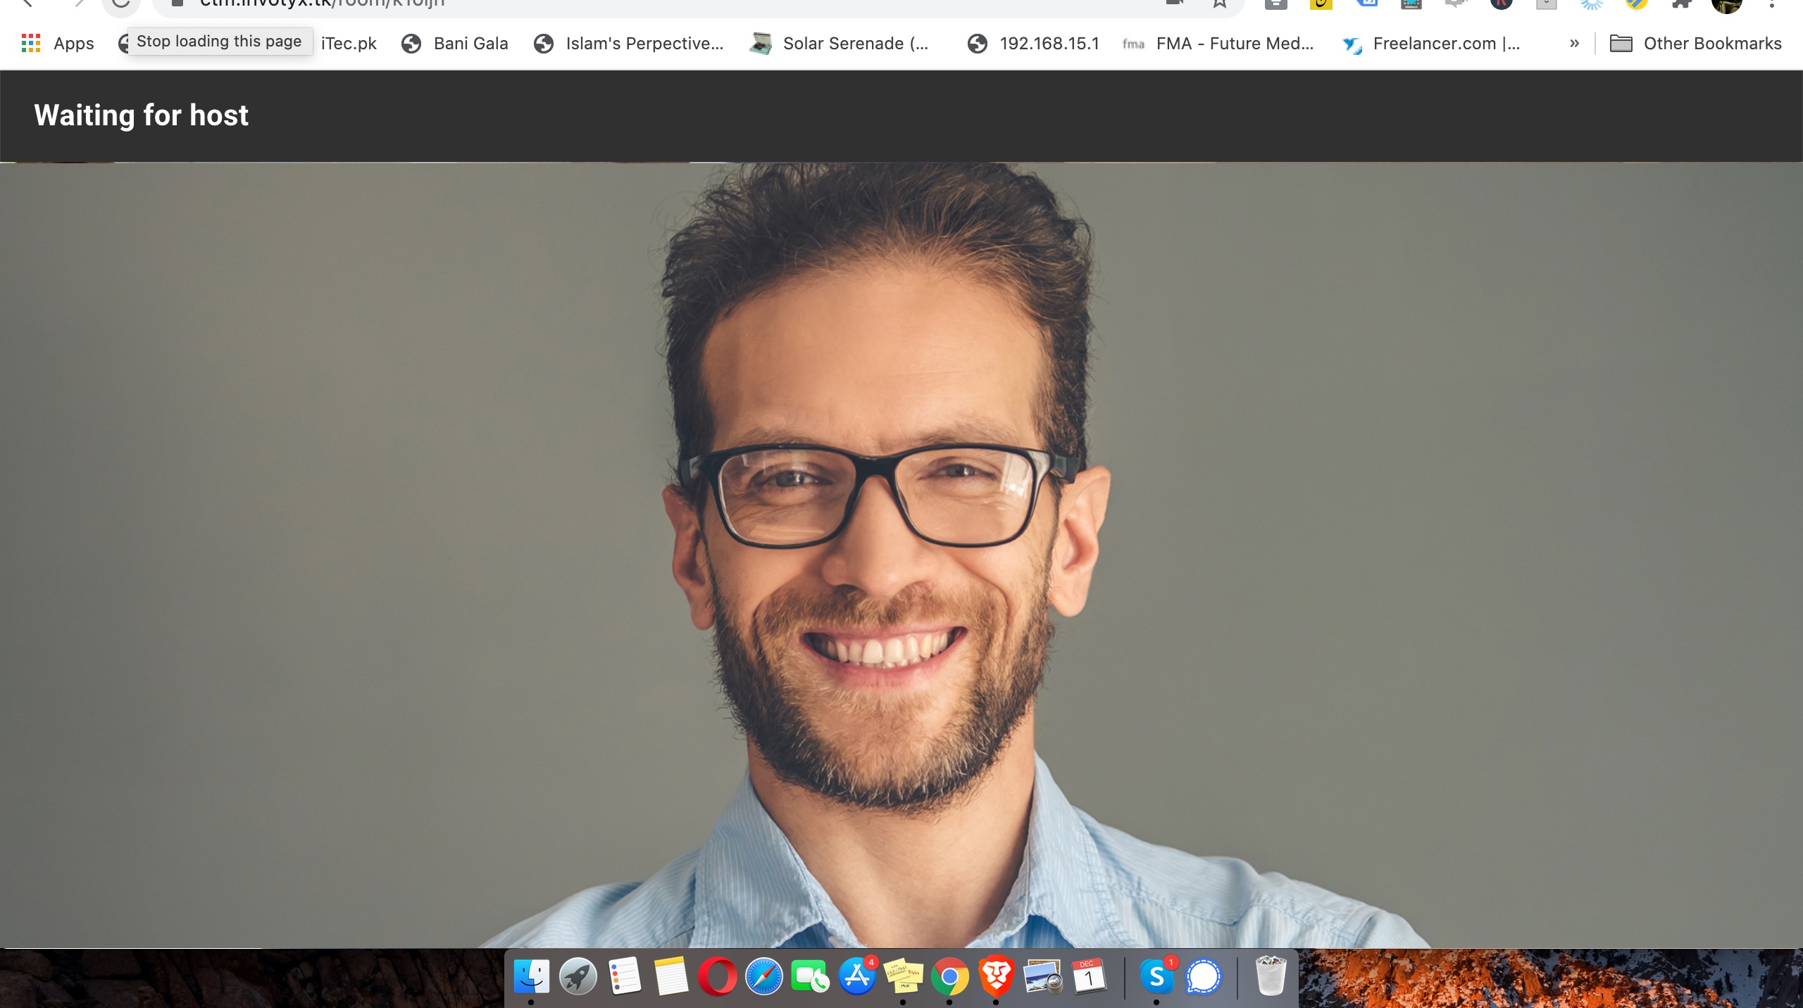Open Preview app in dock

pyautogui.click(x=1042, y=976)
